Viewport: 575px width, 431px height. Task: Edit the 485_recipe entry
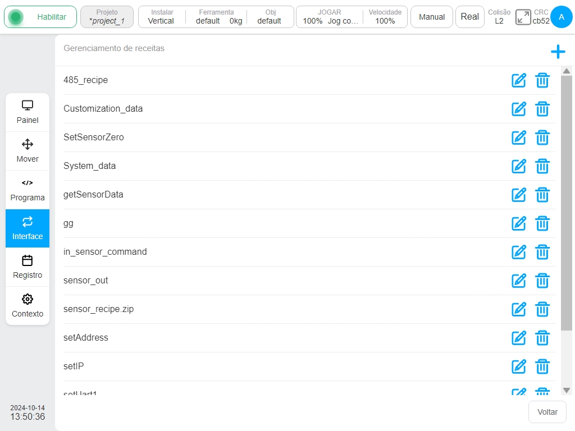(x=518, y=80)
